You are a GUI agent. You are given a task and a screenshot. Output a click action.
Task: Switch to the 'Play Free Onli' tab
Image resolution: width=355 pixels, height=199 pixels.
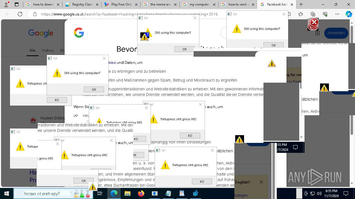coord(121,4)
